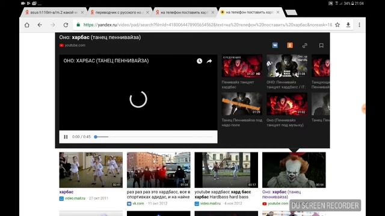This screenshot has height=216, width=385.
Task: Click the share arrow in player
Action: point(209,61)
